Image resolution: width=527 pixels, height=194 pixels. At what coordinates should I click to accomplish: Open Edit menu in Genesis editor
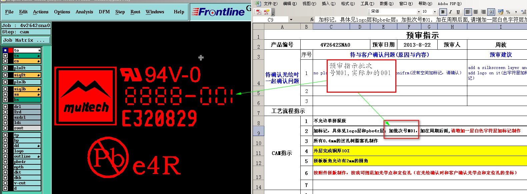[23, 12]
